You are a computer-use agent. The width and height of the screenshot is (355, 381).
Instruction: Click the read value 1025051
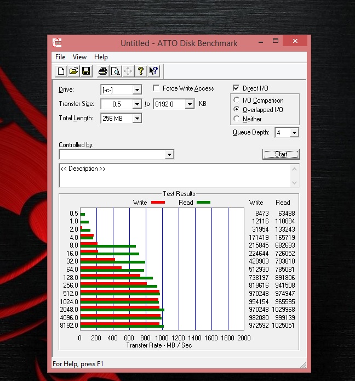tap(283, 326)
